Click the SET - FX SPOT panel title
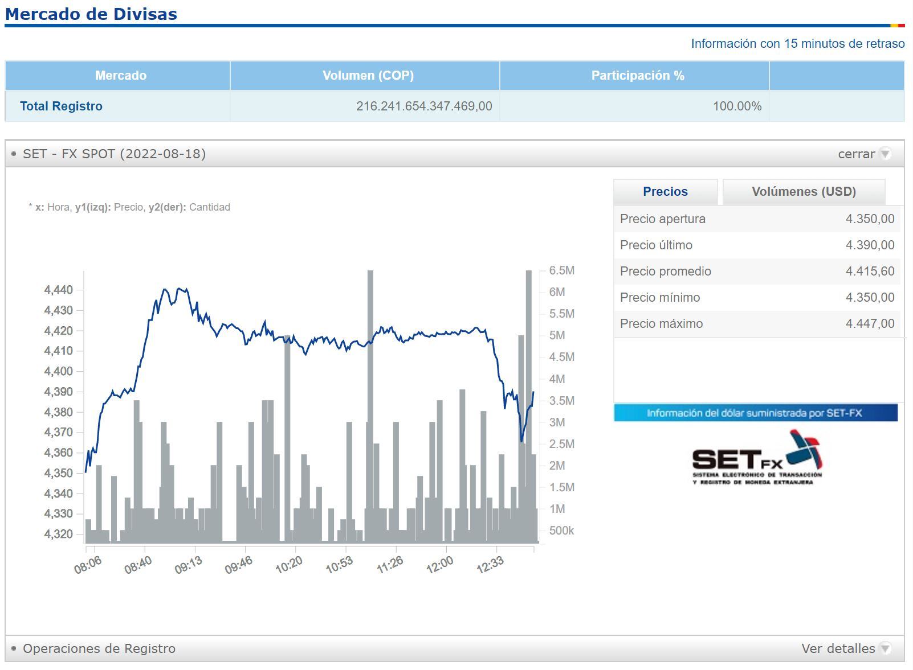Screen dimensions: 913x670 tap(114, 154)
